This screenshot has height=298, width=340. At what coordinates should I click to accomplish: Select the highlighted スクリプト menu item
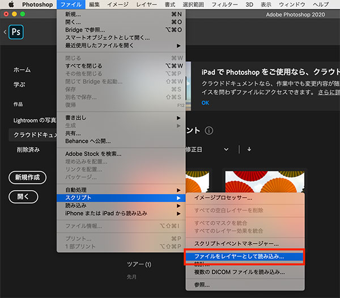121,198
